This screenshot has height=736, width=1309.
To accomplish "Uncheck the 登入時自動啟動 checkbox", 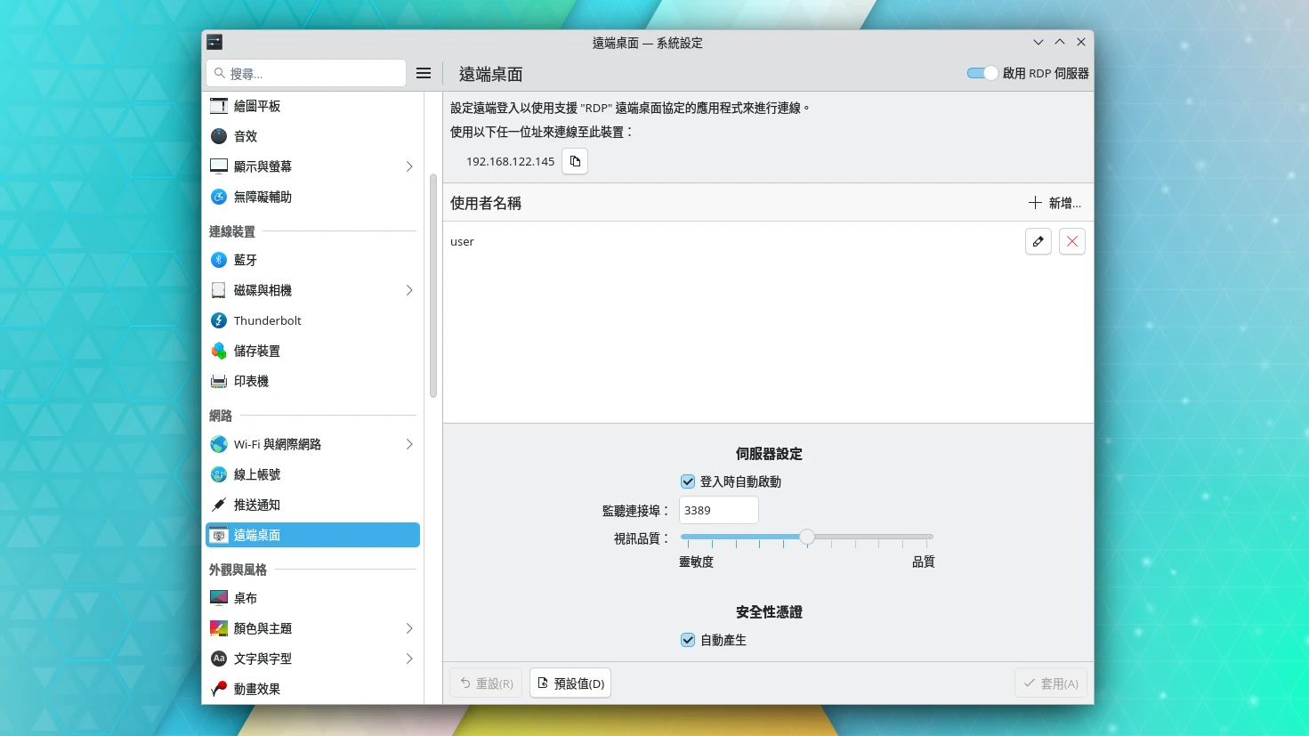I will 688,481.
